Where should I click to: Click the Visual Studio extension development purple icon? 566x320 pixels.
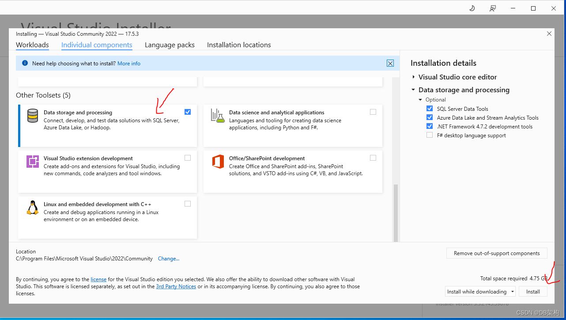[33, 162]
